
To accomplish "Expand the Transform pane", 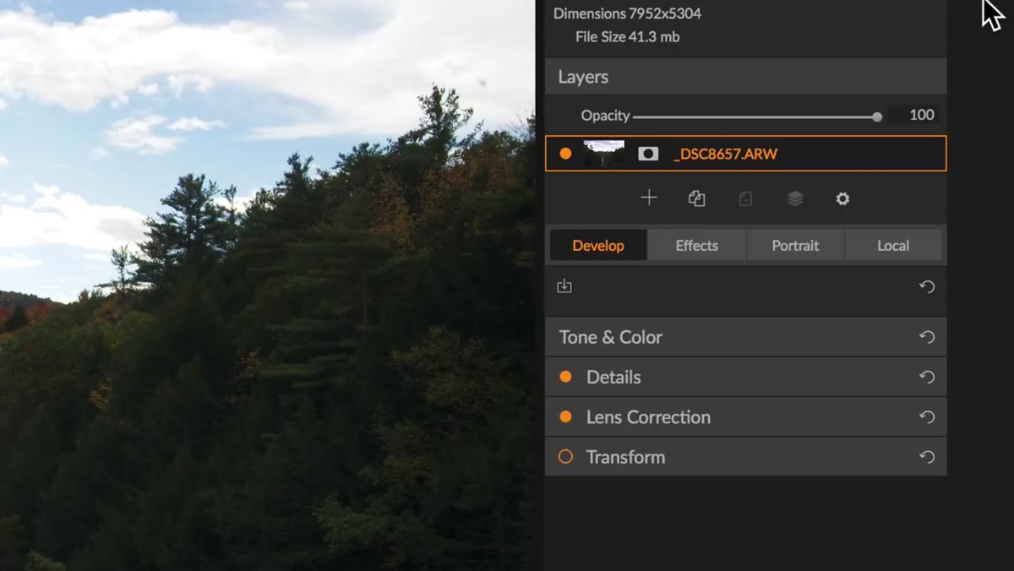I will [x=745, y=456].
